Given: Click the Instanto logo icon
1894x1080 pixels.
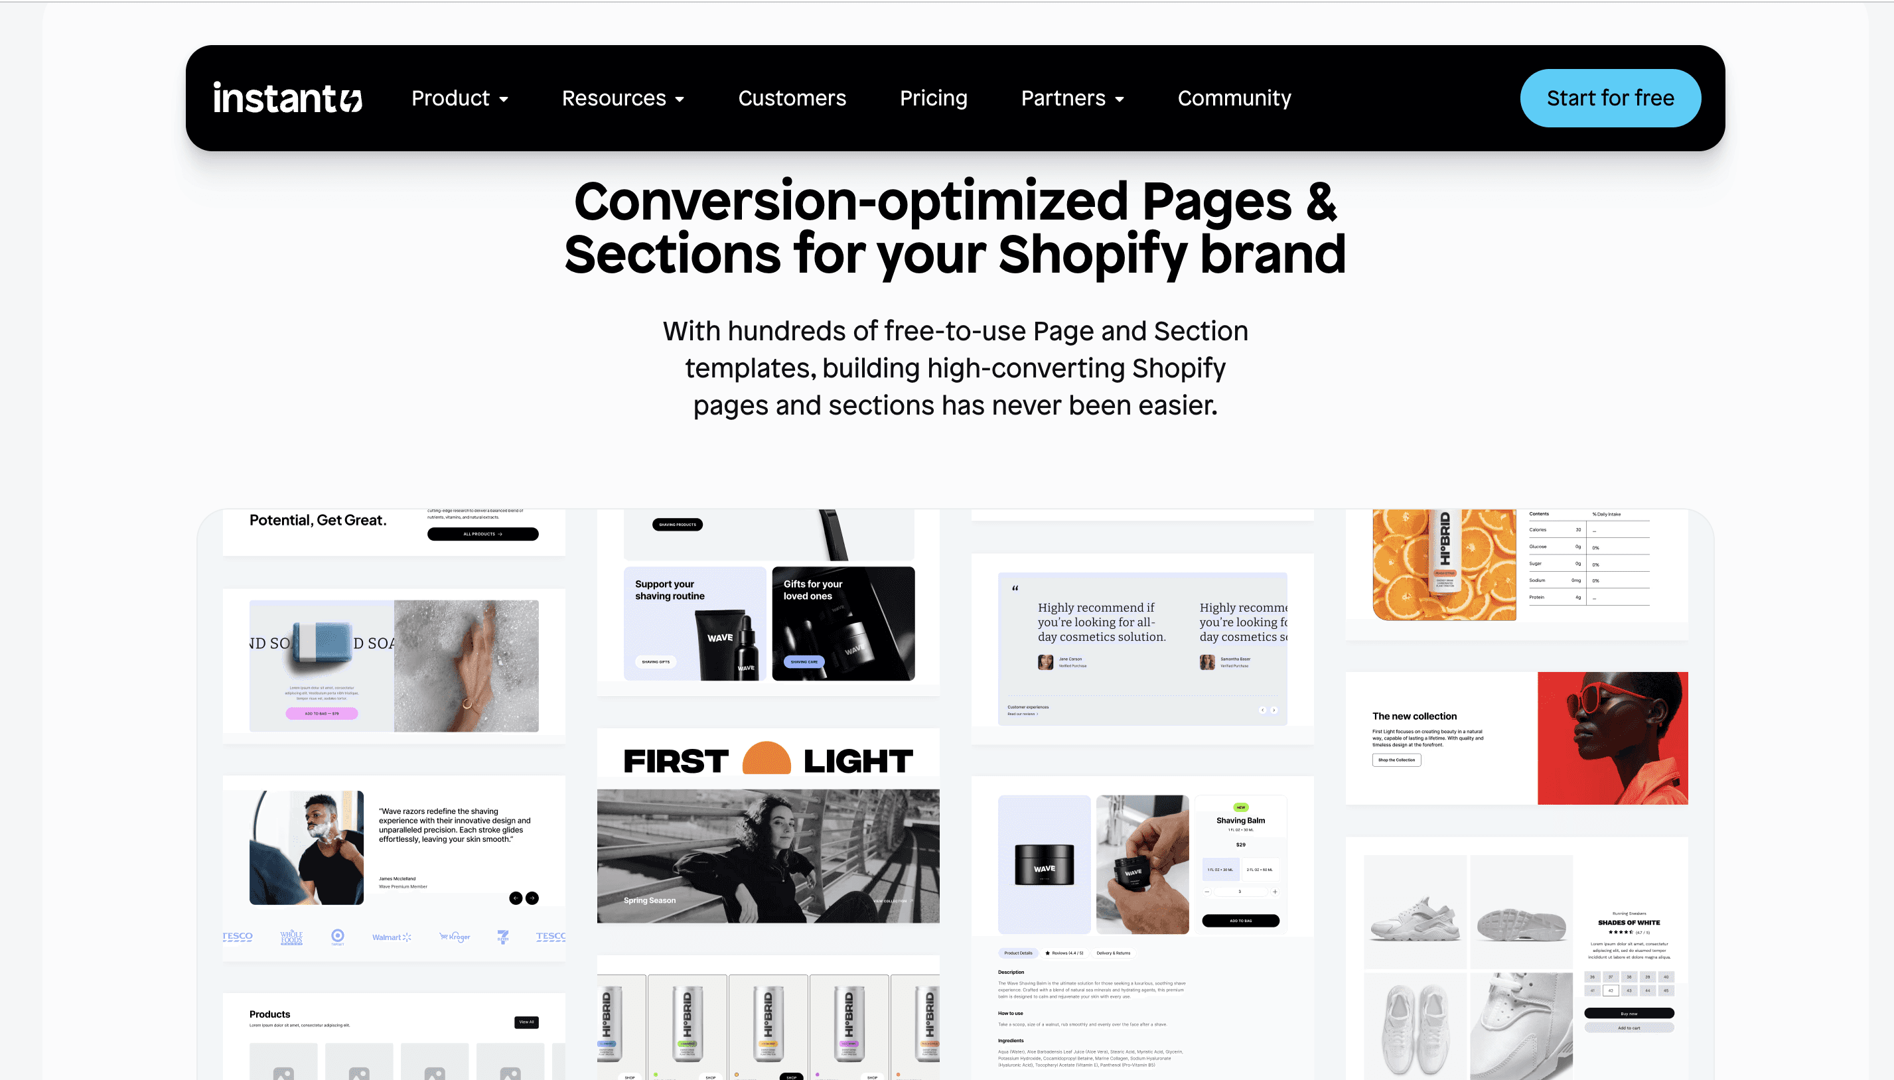Looking at the screenshot, I should [x=350, y=98].
